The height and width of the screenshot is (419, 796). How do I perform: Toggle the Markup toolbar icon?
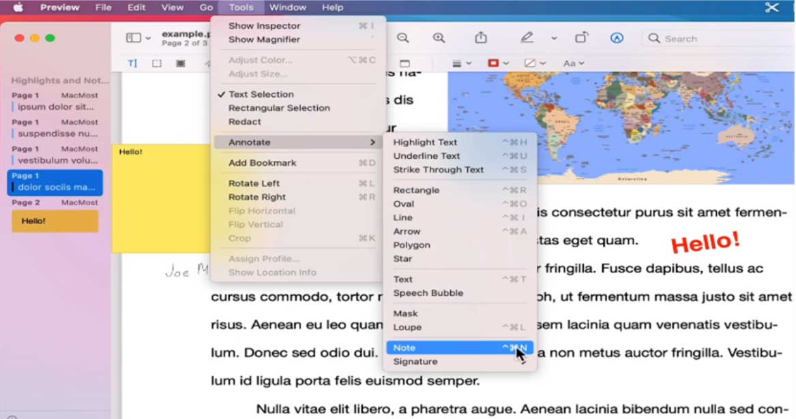point(617,38)
